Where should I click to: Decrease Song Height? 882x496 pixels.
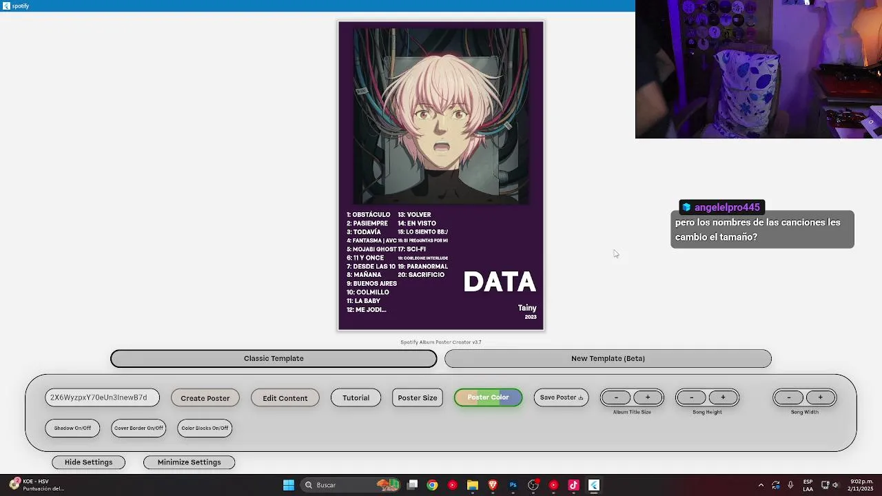click(x=691, y=397)
